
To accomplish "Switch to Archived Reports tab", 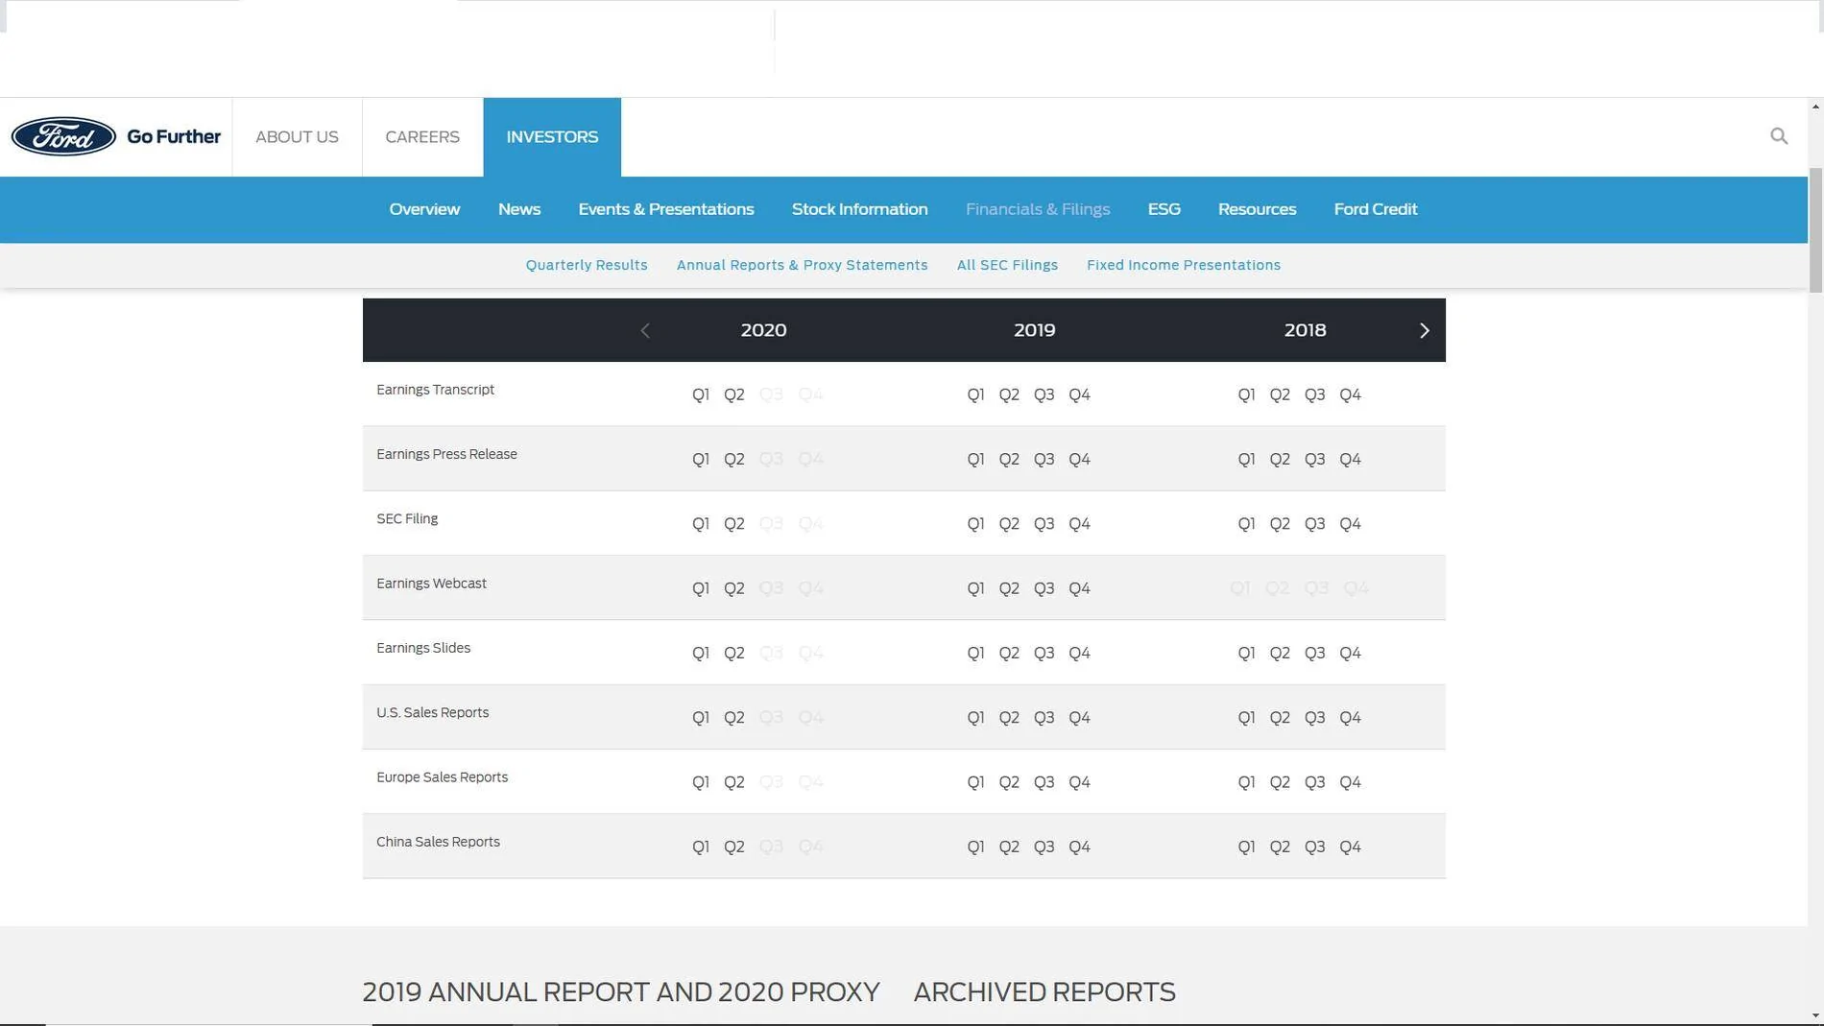I will 1044,991.
